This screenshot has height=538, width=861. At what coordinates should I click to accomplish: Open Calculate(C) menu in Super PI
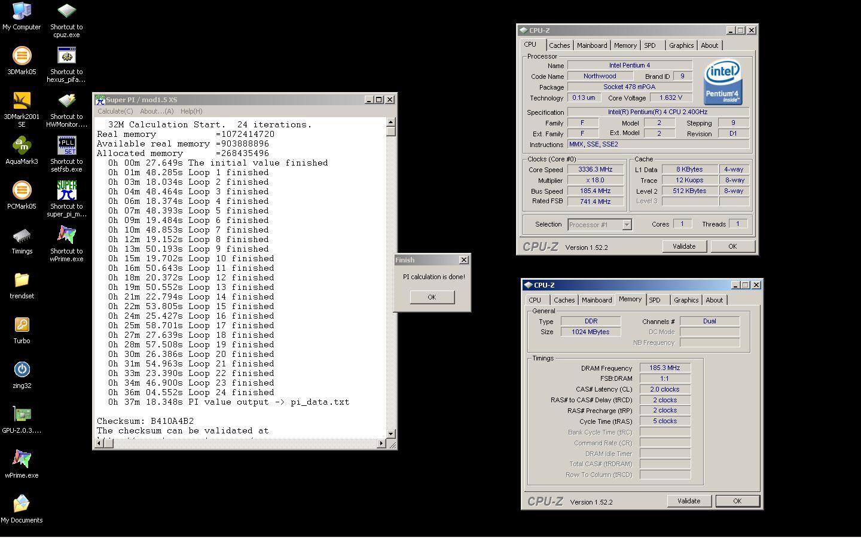pos(115,111)
